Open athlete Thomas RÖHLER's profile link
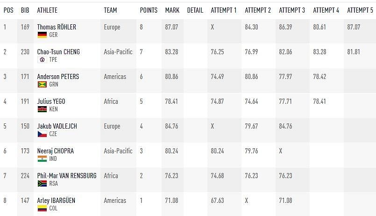 (x=57, y=27)
